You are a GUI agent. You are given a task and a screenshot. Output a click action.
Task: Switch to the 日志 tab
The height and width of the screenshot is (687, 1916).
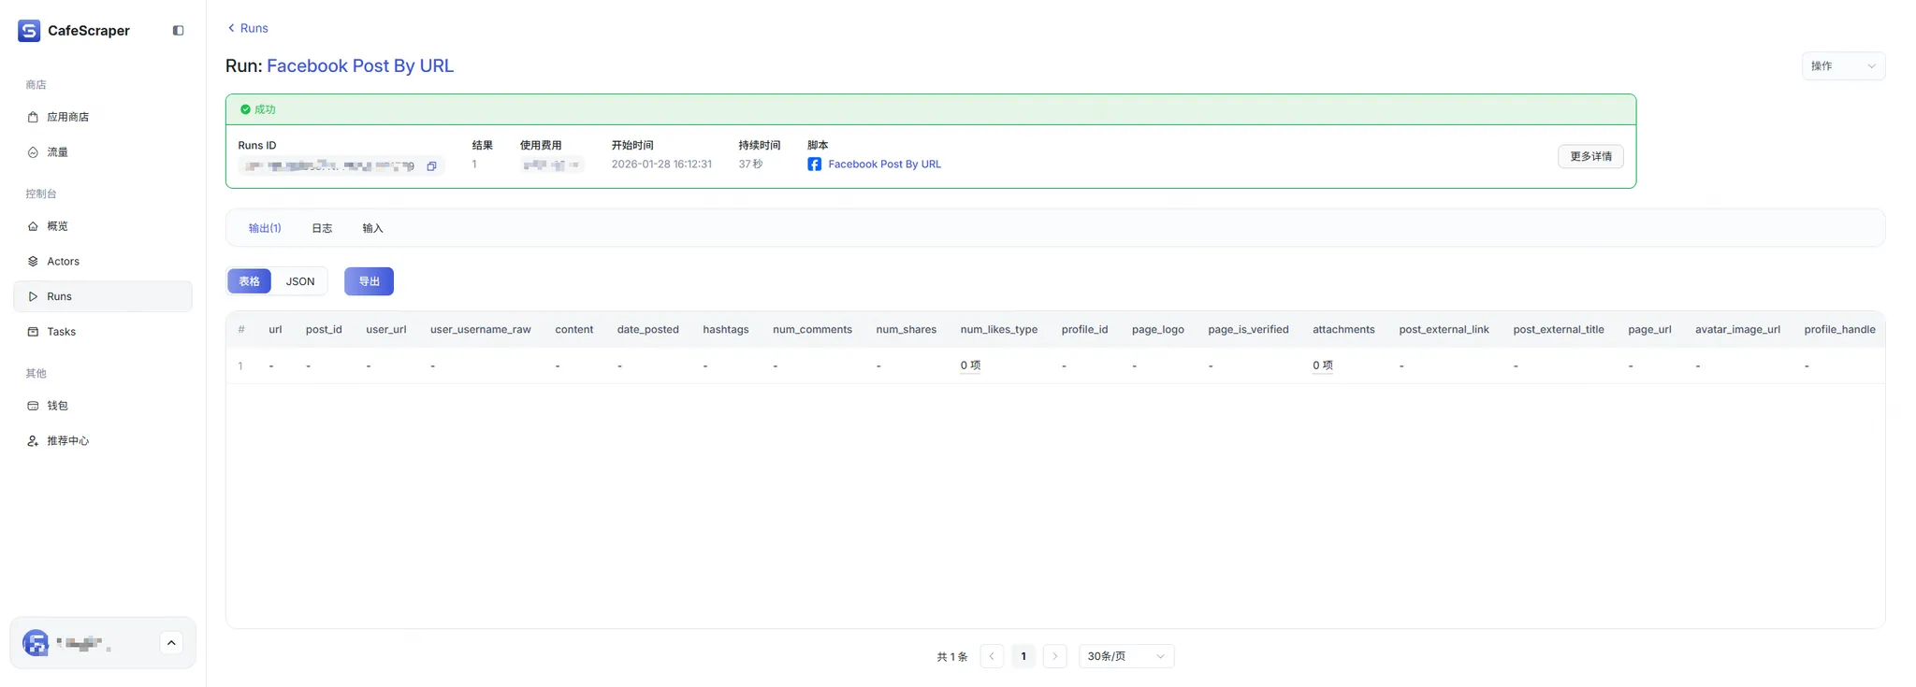(x=322, y=228)
